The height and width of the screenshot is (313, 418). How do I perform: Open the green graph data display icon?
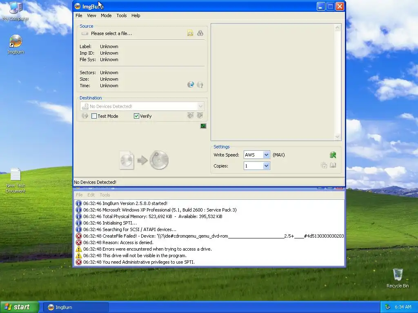coord(203,126)
